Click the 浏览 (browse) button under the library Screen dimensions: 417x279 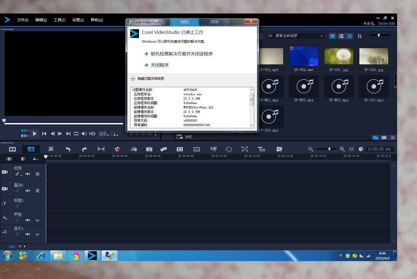[184, 137]
